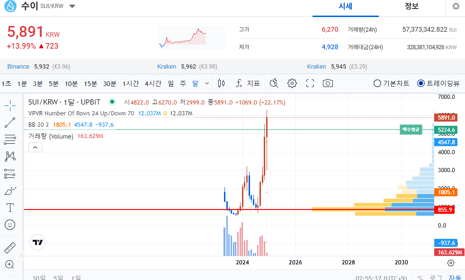Select the 1시간 interval
The height and width of the screenshot is (280, 465).
131,84
